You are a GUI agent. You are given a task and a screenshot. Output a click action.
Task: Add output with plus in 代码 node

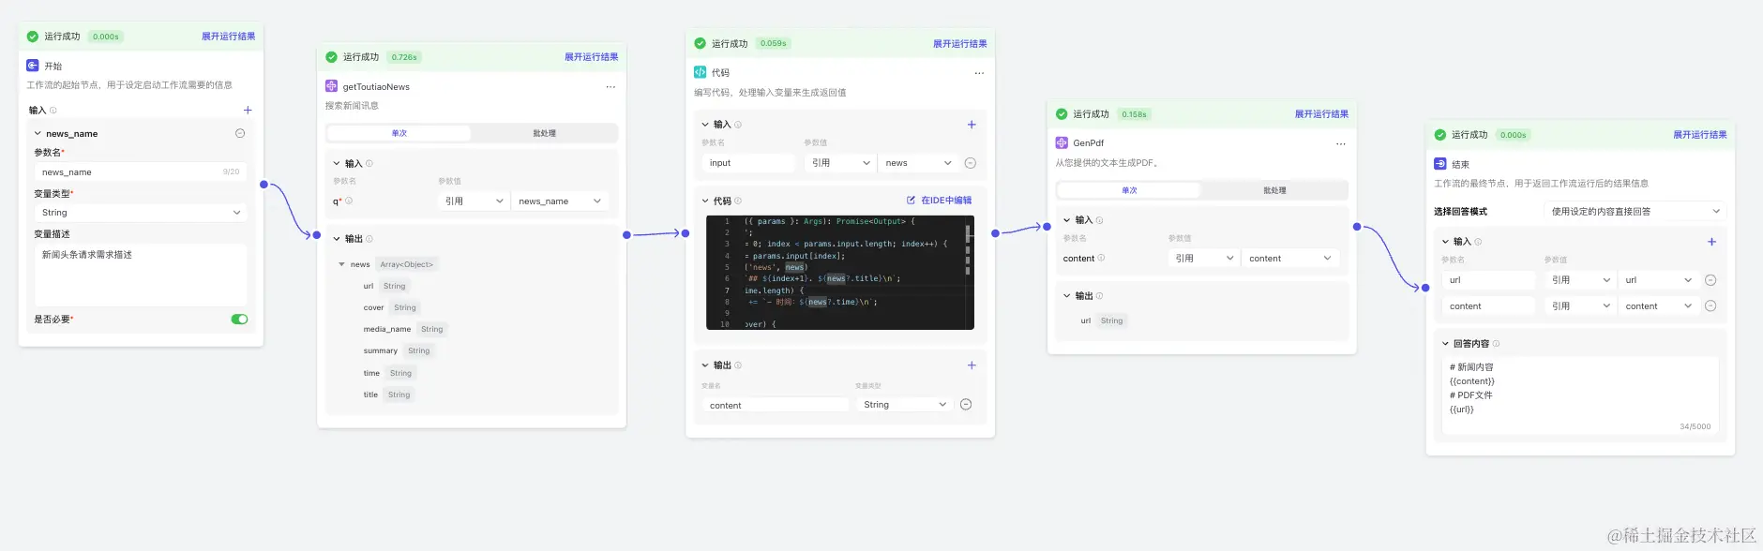(972, 365)
